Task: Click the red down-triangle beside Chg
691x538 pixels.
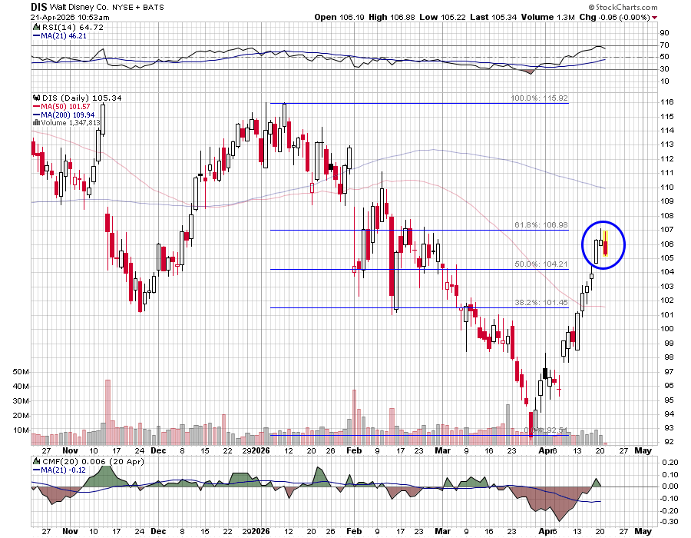Action: pos(654,18)
